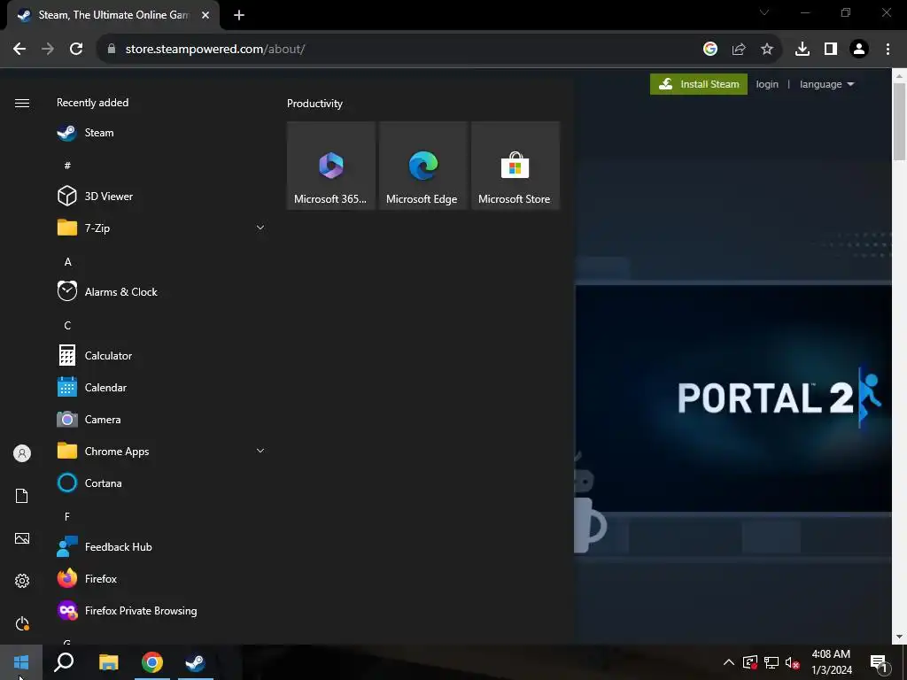Open taskbar Search
Screen dimensions: 907x680
64,662
